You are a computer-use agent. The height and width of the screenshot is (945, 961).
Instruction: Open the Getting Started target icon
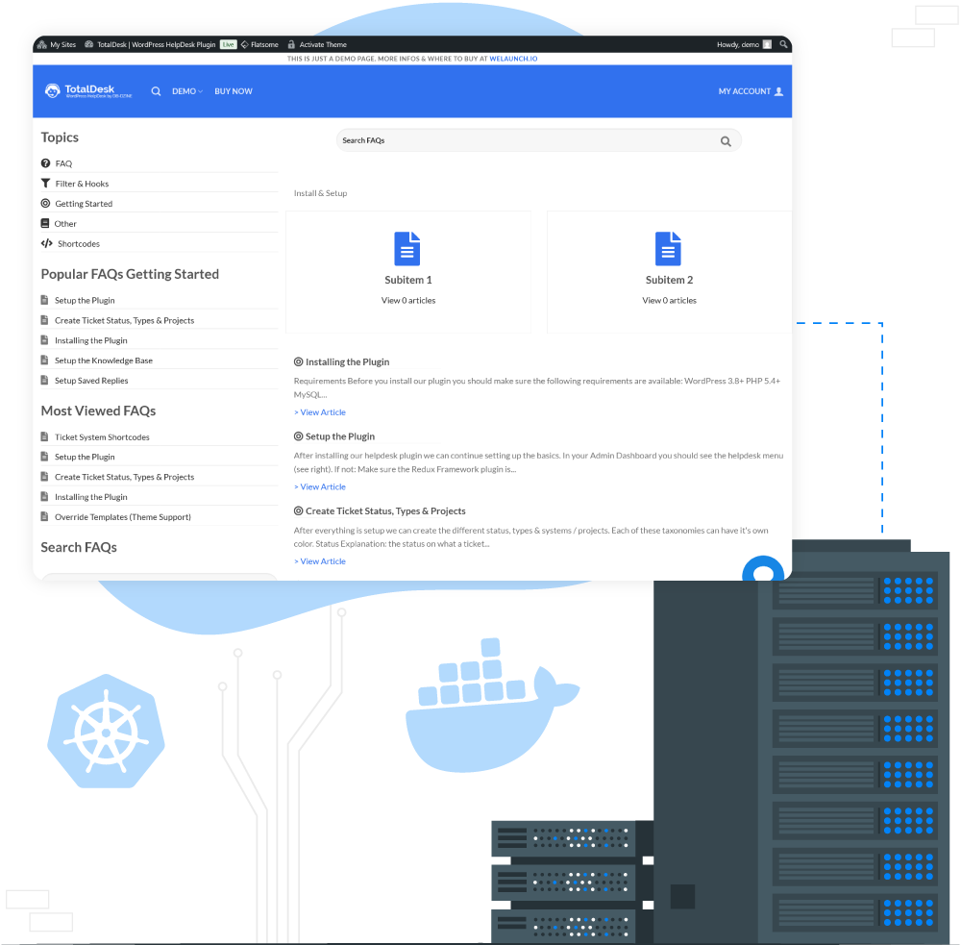(47, 203)
